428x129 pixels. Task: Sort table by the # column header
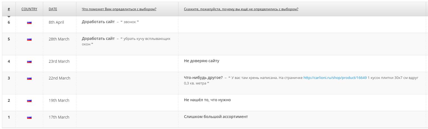[x=9, y=9]
